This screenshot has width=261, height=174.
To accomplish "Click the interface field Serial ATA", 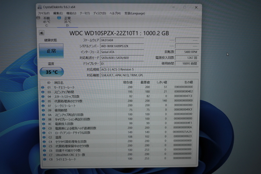I will tap(122, 52).
